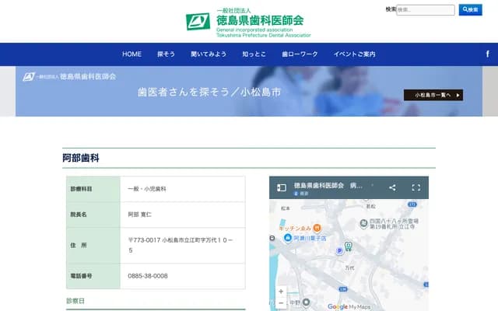The image size is (498, 311).
Task: Toggle the map sidebar panel icon
Action: click(282, 187)
